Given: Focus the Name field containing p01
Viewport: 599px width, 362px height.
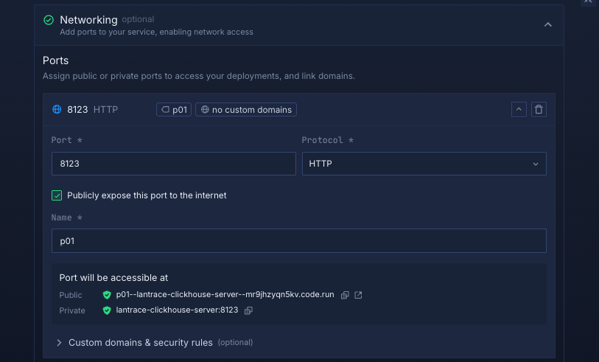Looking at the screenshot, I should 298,241.
